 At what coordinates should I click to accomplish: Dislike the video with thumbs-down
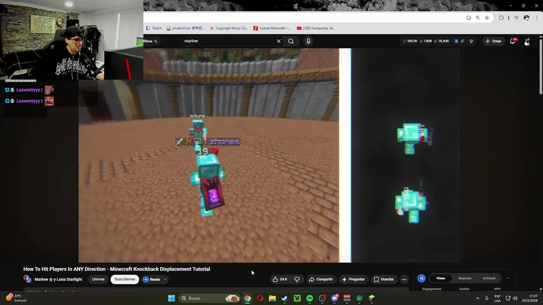coord(297,279)
